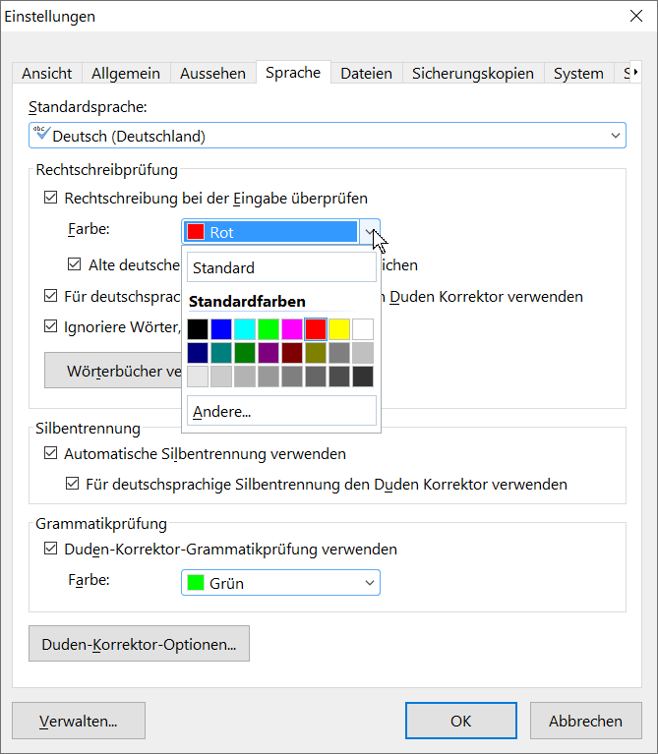Viewport: 658px width, 754px height.
Task: Close the Einstellungen dialog
Action: pos(636,16)
